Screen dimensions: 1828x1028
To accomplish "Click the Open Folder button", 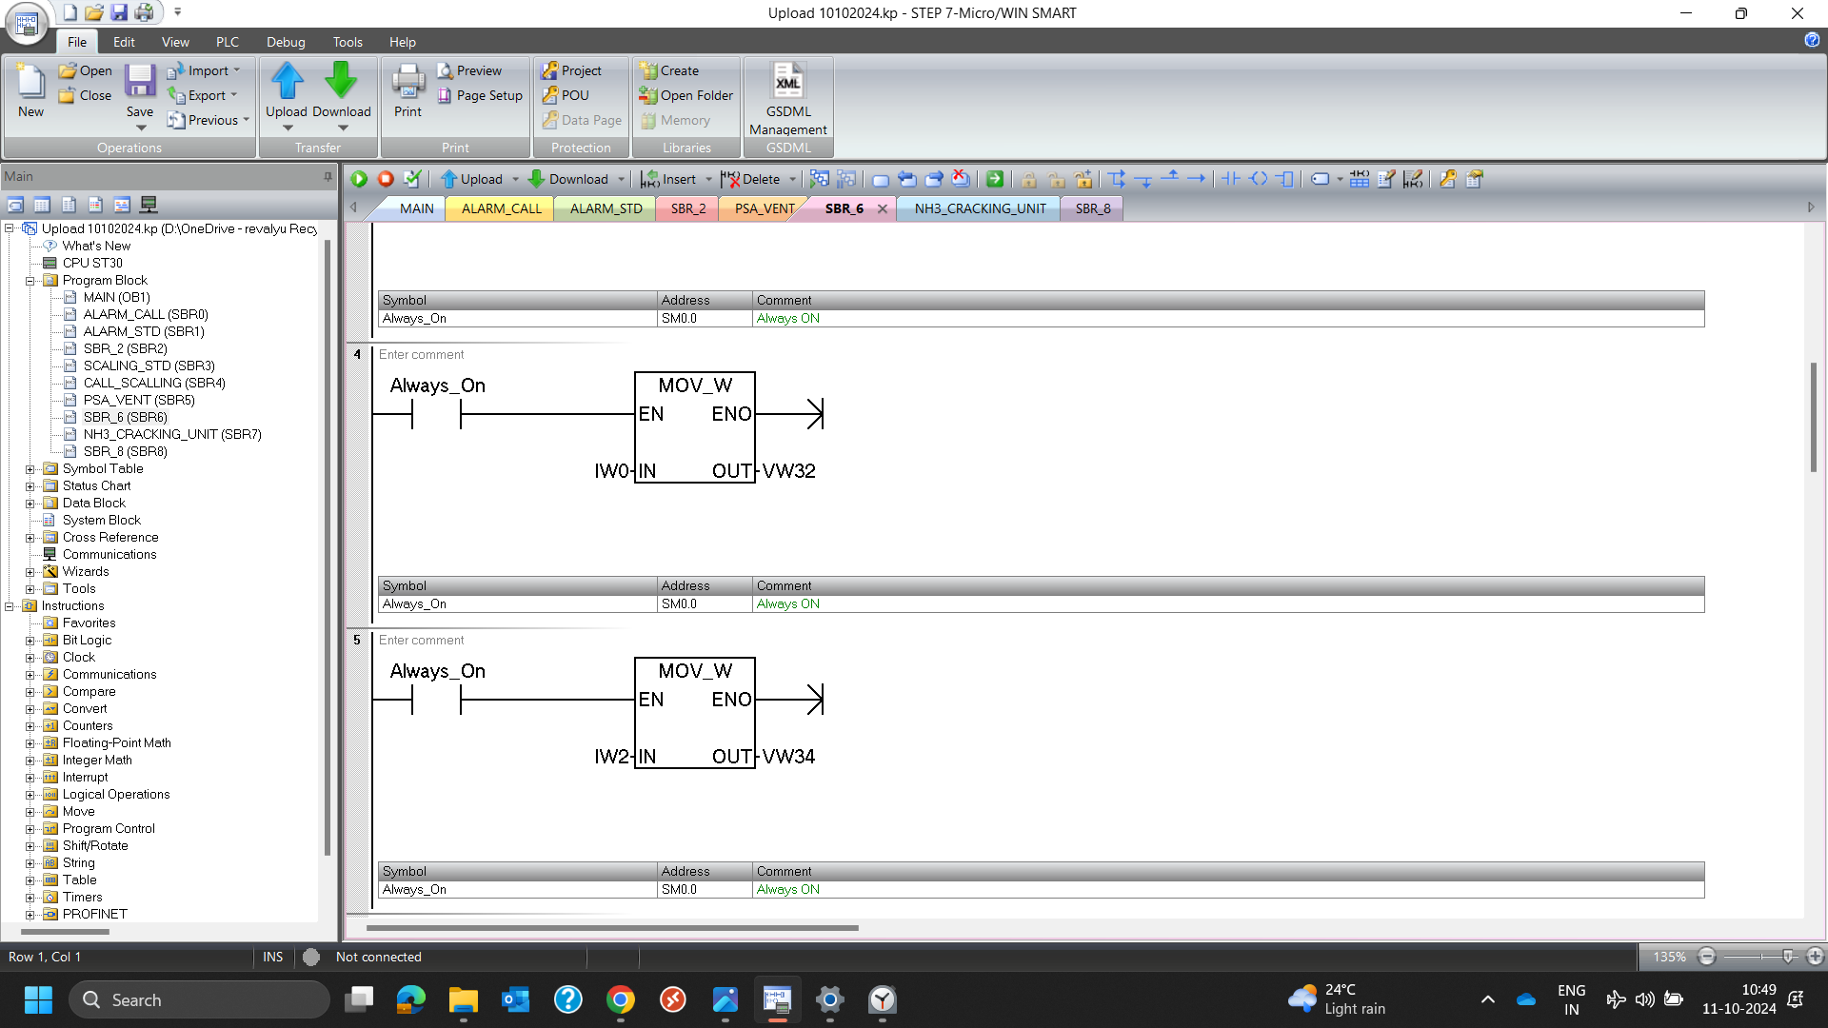I will tap(686, 95).
